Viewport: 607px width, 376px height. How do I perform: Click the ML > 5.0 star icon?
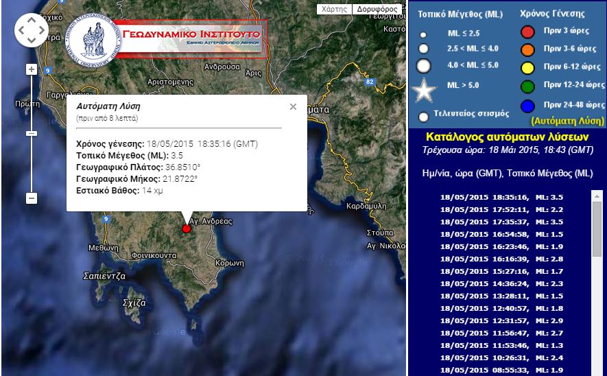[x=424, y=90]
